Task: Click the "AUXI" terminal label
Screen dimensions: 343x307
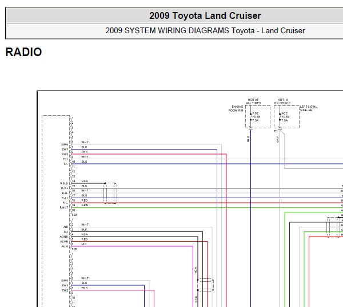Action: pos(65,246)
